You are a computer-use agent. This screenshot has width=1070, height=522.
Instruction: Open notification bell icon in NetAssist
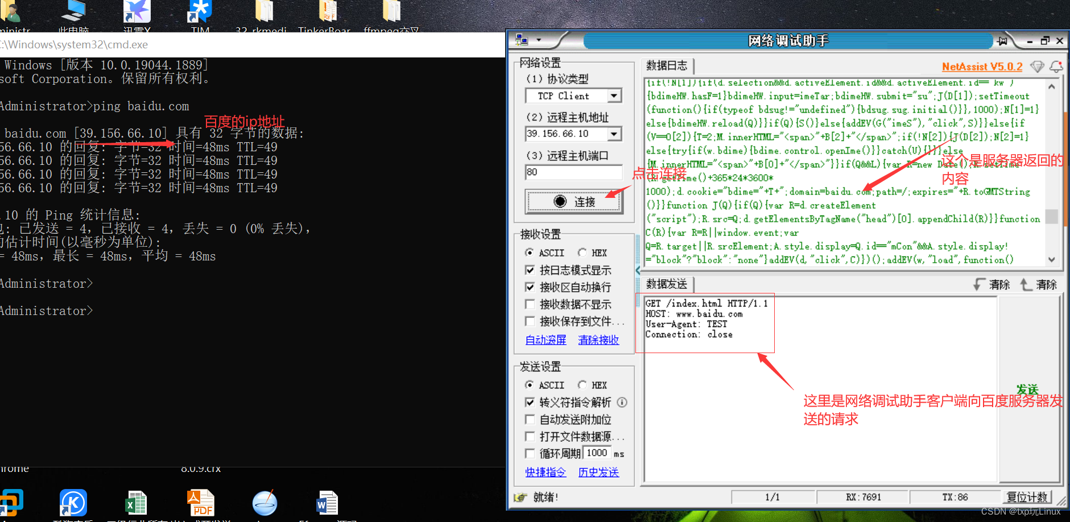pyautogui.click(x=1056, y=67)
